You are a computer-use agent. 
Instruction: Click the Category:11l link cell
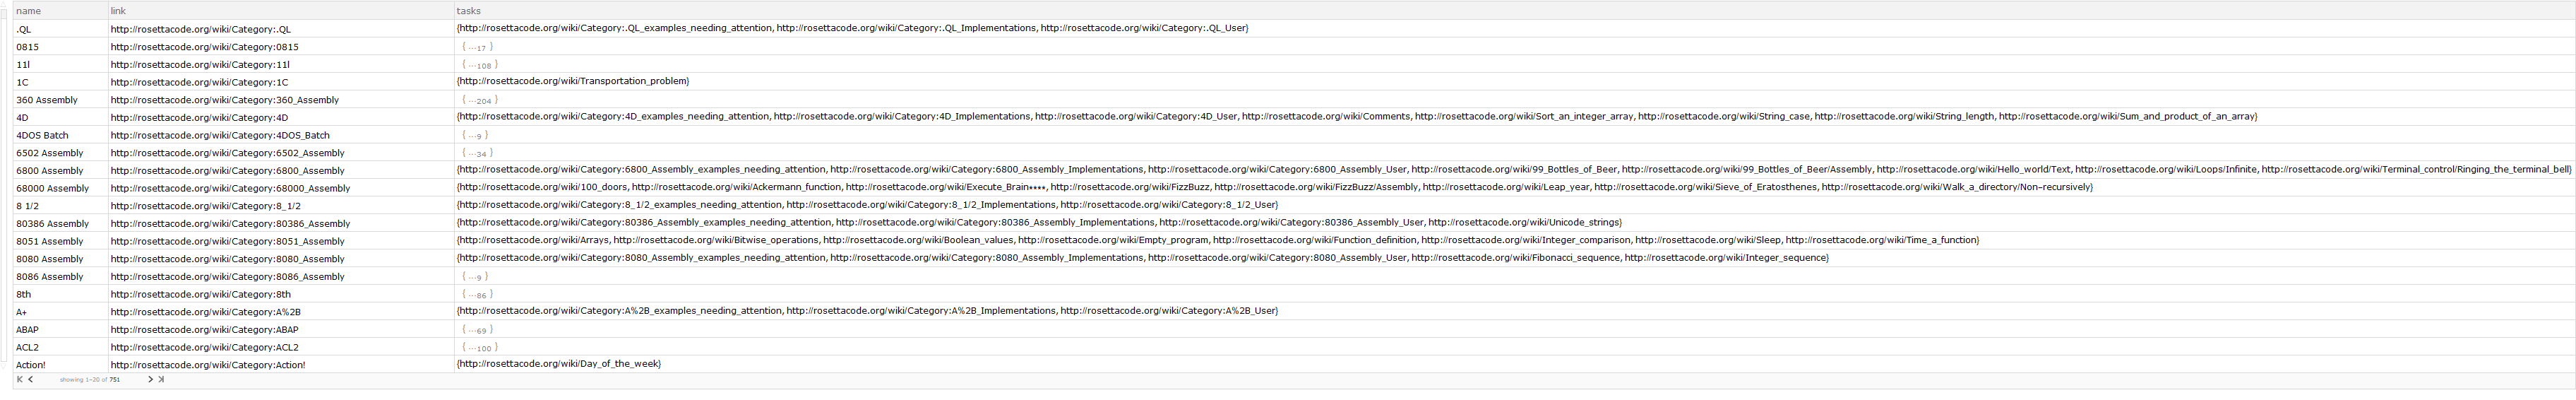pyautogui.click(x=281, y=65)
